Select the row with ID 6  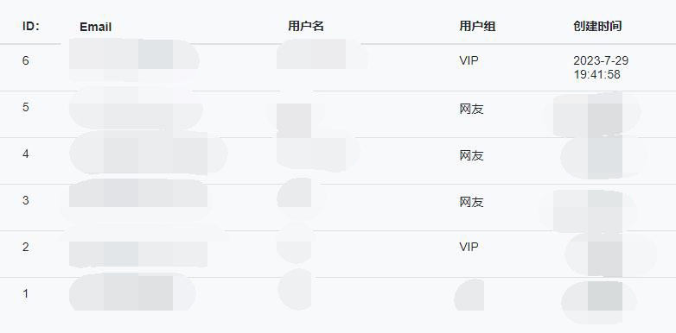coord(338,67)
